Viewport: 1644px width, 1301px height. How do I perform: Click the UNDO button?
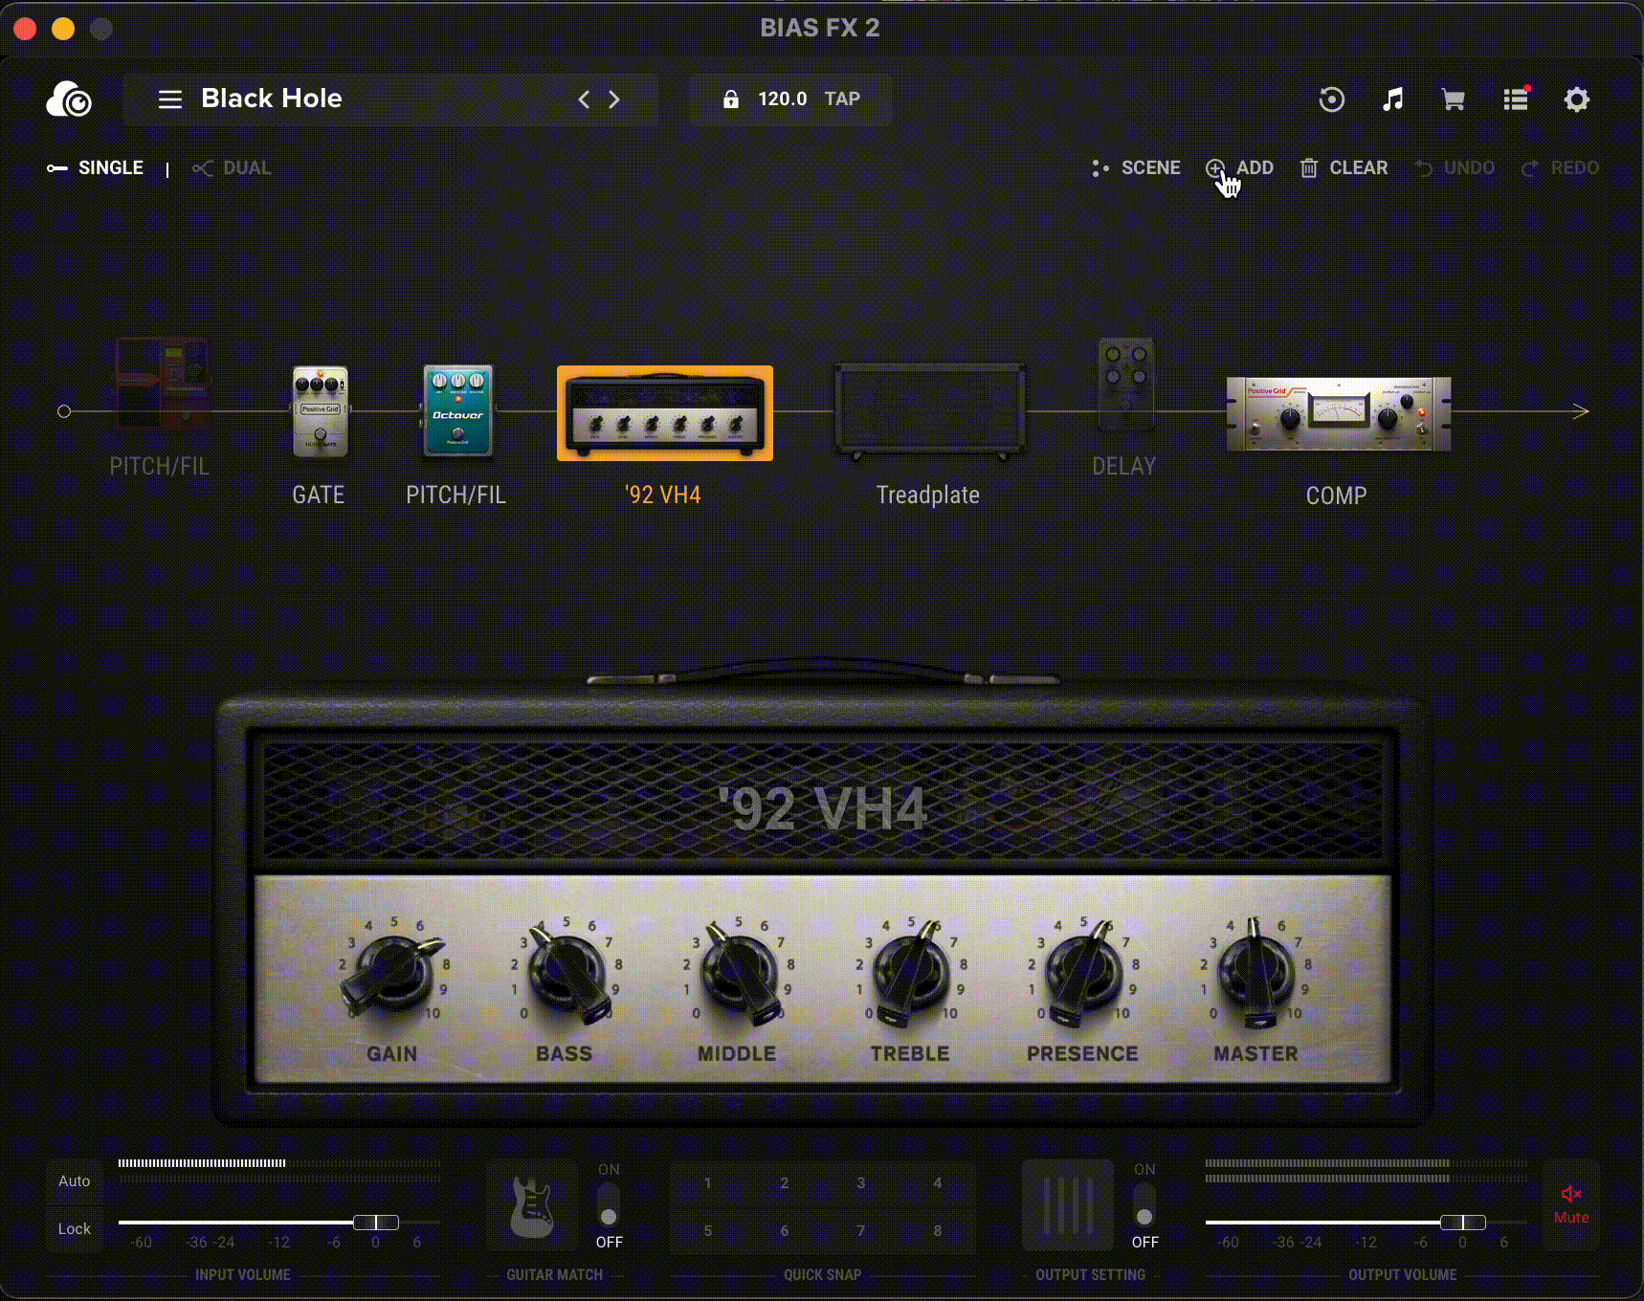coord(1455,167)
